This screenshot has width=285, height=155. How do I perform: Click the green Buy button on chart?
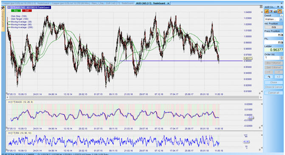point(16,11)
